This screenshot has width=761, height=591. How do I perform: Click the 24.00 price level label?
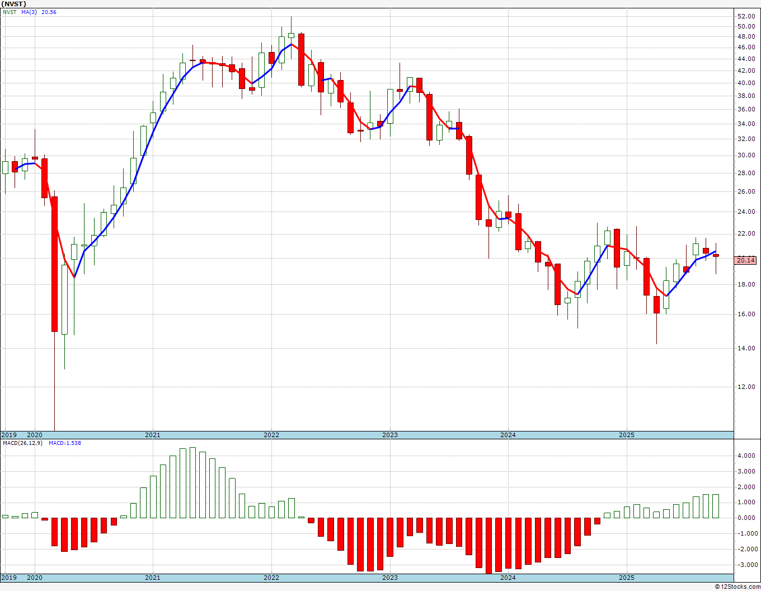746,212
